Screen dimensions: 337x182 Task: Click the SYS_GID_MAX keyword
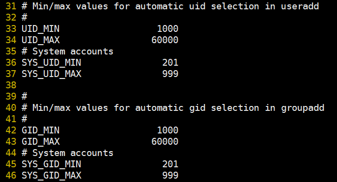(52, 176)
